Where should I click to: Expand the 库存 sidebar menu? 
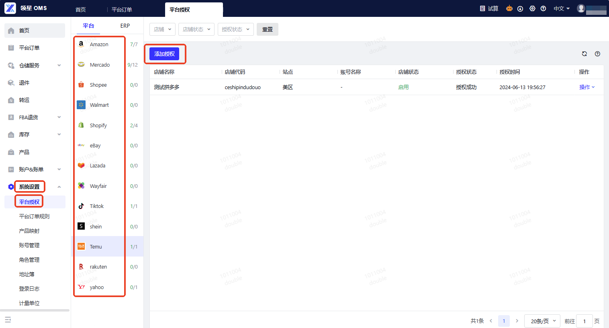pos(59,134)
